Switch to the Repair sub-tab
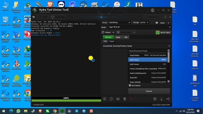The width and height of the screenshot is (203, 114). (x=112, y=41)
